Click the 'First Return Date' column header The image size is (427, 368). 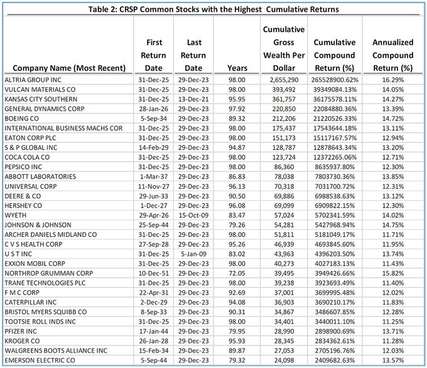click(x=154, y=55)
